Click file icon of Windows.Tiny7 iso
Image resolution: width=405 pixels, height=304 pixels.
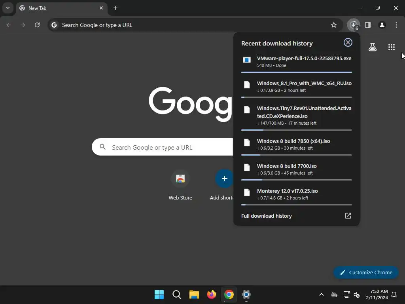tap(247, 110)
